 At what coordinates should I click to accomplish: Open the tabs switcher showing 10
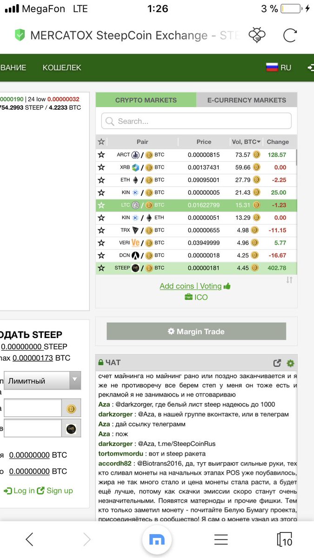(285, 539)
